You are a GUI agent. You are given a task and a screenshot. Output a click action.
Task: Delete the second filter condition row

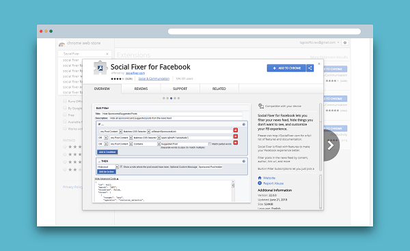[235, 136]
